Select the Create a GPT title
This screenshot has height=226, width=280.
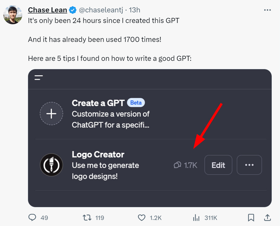click(x=98, y=103)
